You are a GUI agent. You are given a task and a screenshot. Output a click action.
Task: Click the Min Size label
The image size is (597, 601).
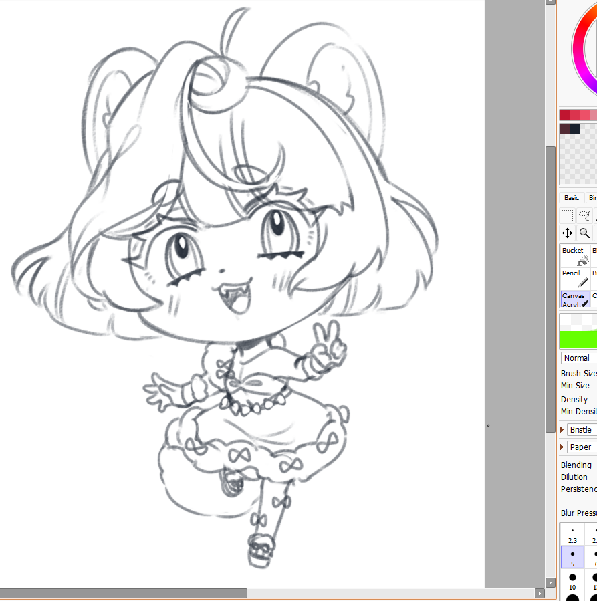point(575,386)
